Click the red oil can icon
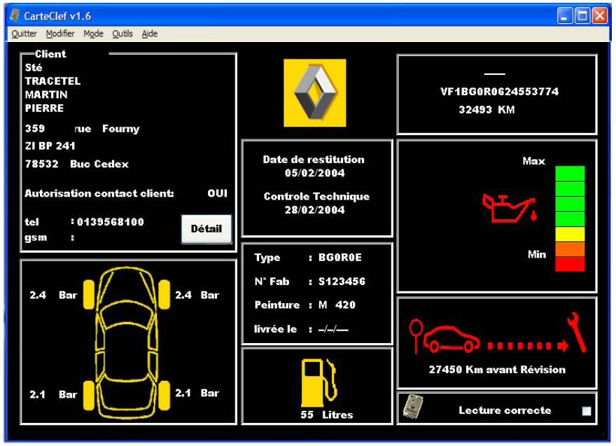 [x=510, y=208]
